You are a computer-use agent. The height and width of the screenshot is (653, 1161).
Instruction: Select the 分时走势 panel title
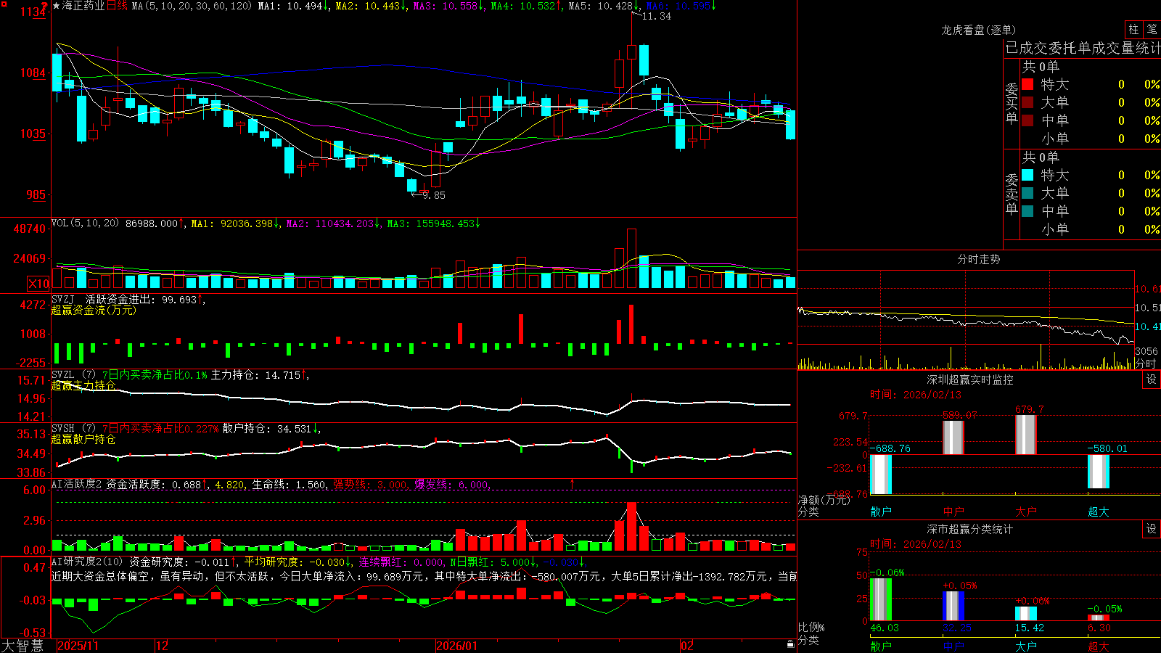tap(979, 259)
